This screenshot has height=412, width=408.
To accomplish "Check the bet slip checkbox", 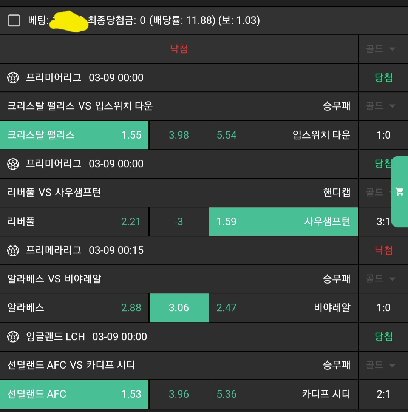I will point(14,20).
